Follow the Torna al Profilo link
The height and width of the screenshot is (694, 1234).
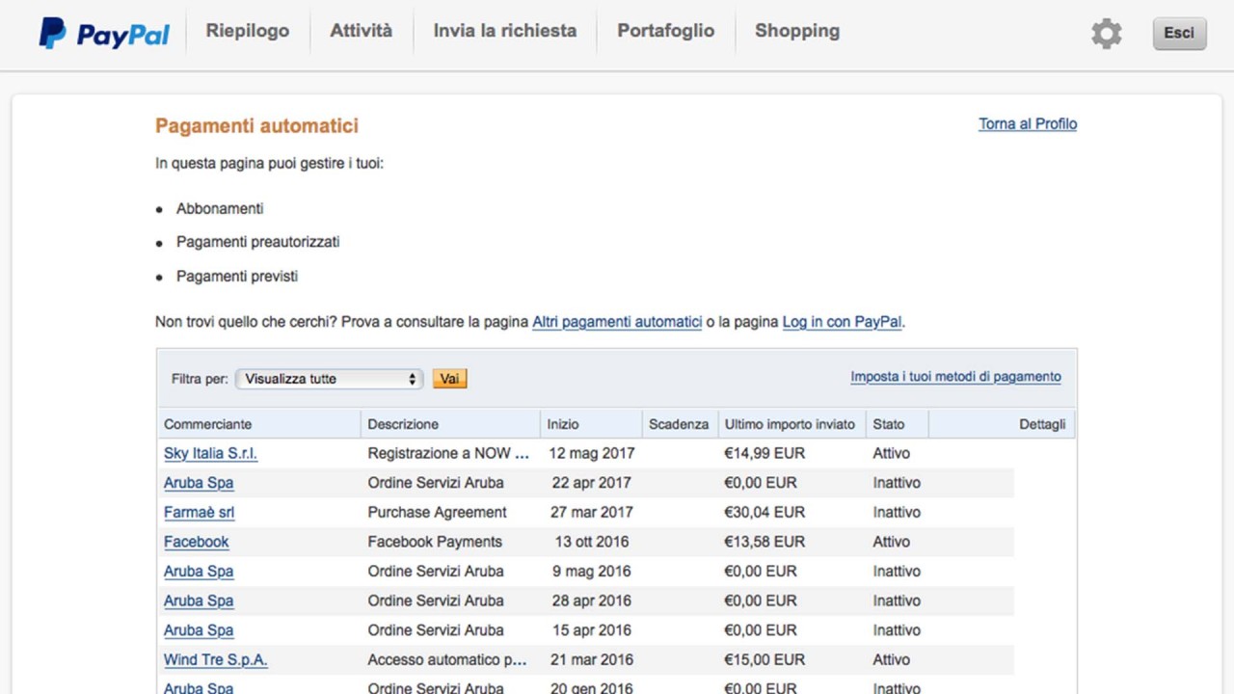(1028, 124)
